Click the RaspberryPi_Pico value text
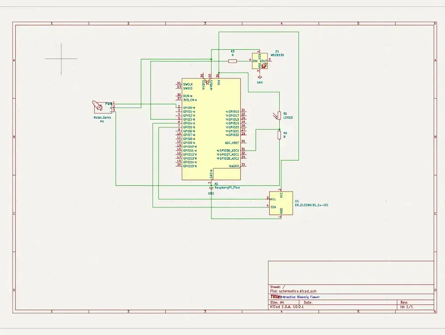The height and width of the screenshot is (335, 445). 227,188
